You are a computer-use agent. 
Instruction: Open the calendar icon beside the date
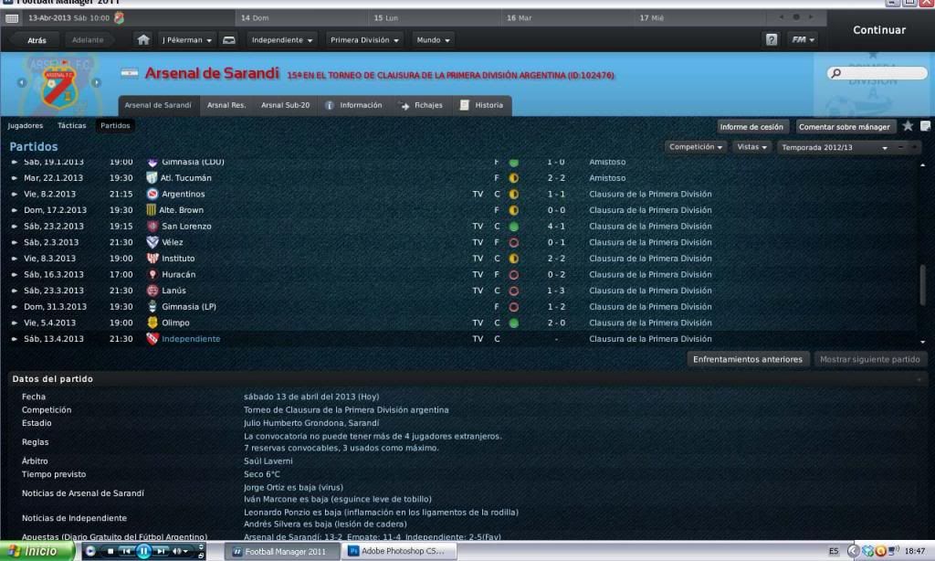[12, 18]
